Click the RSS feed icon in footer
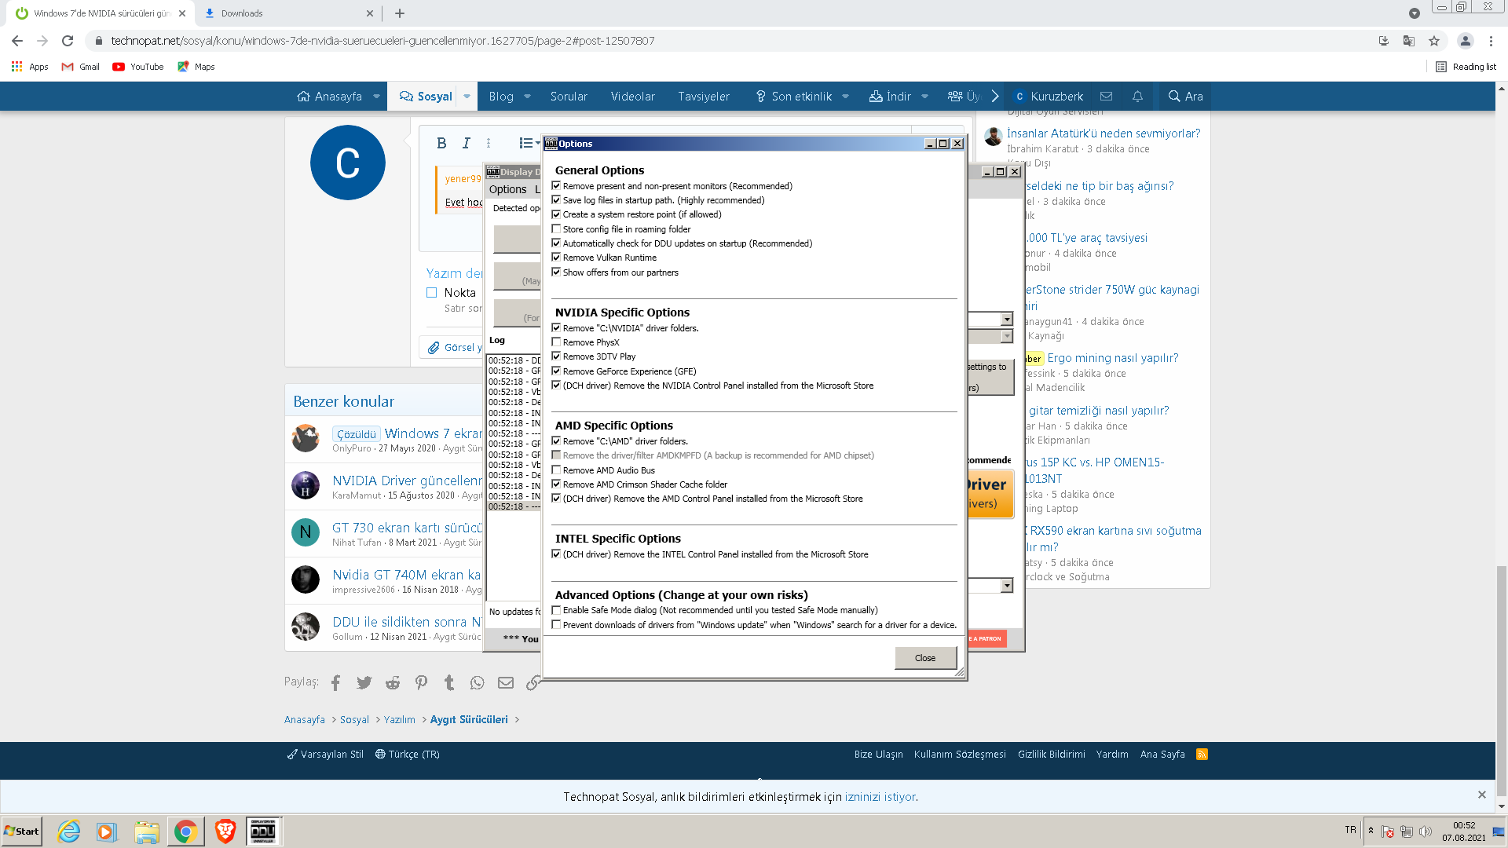 1202,754
